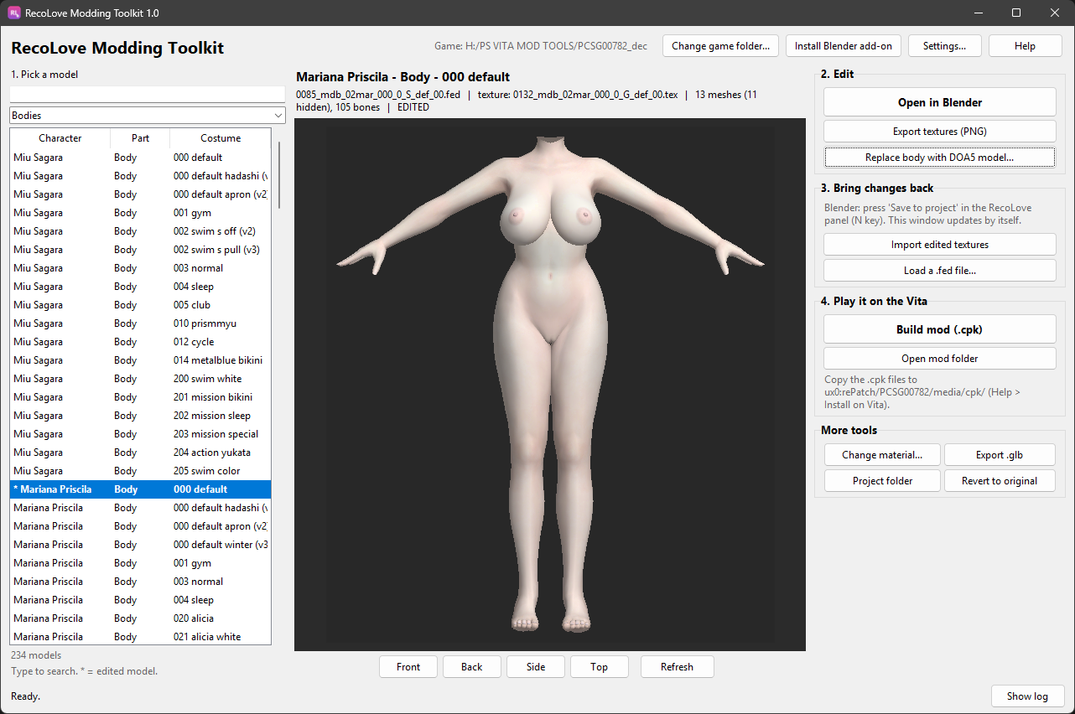The width and height of the screenshot is (1075, 714).
Task: Select Miu Sagara 014 metalblue bikini row
Action: (x=141, y=360)
